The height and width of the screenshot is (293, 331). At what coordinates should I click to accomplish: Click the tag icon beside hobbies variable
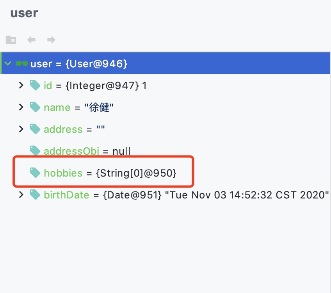35,173
